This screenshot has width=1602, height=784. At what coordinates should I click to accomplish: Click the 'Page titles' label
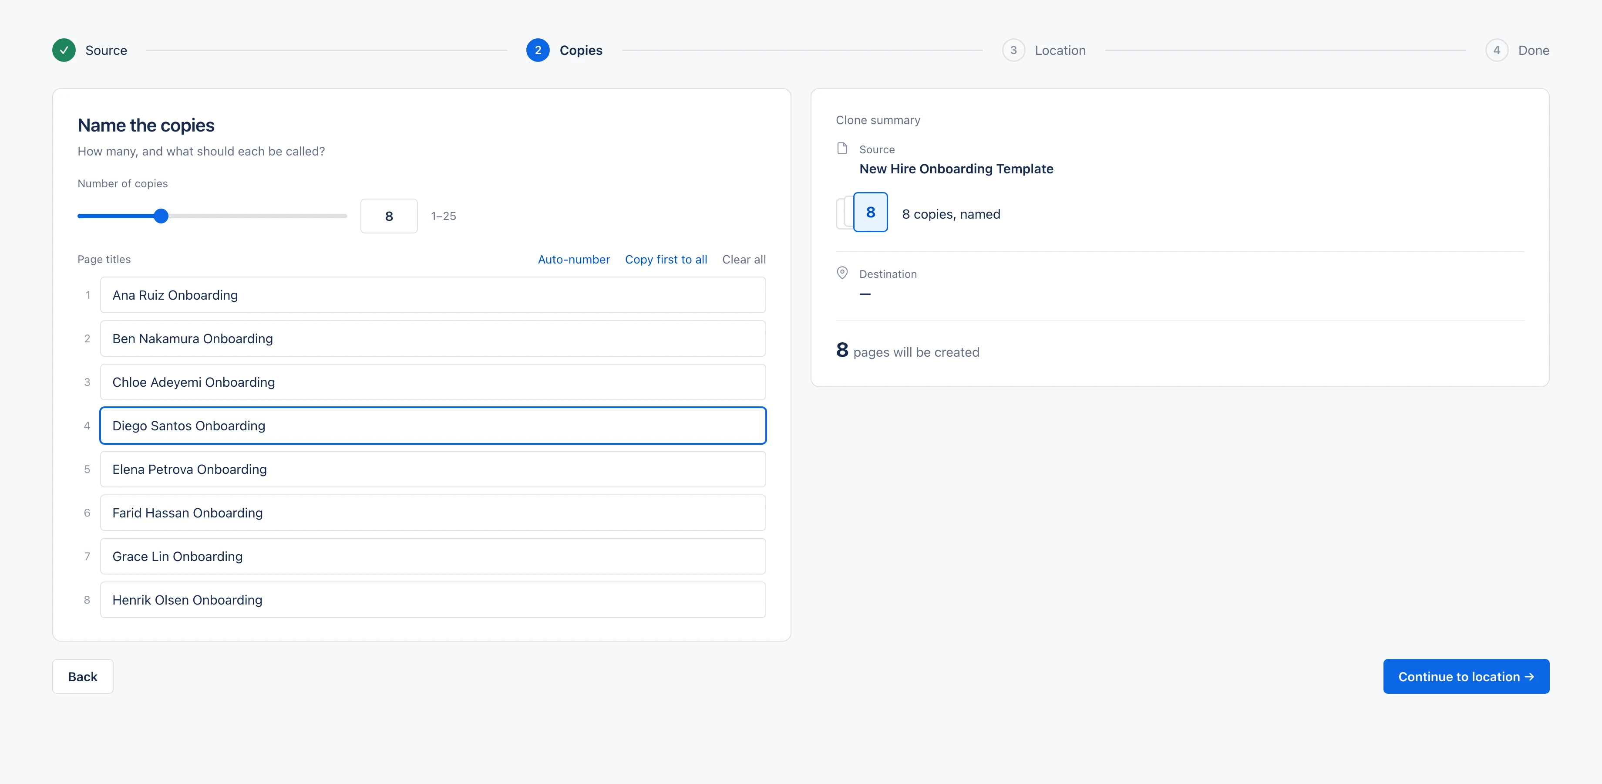point(104,260)
